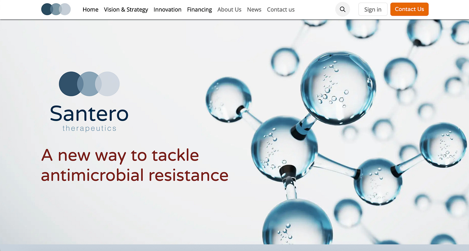The height and width of the screenshot is (251, 469).
Task: Click the Santero logo in the navbar
Action: click(x=56, y=9)
